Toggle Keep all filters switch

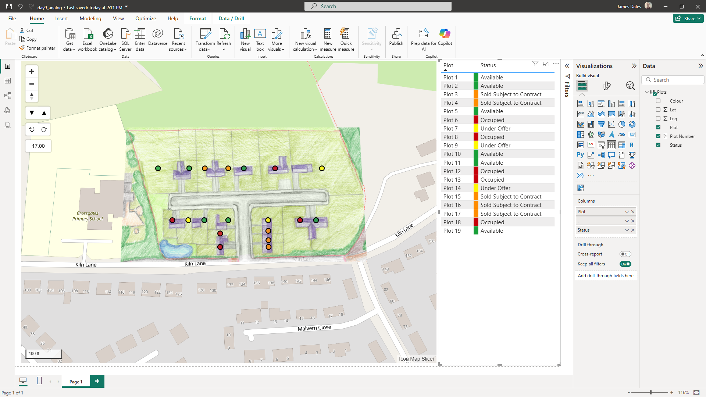[625, 264]
